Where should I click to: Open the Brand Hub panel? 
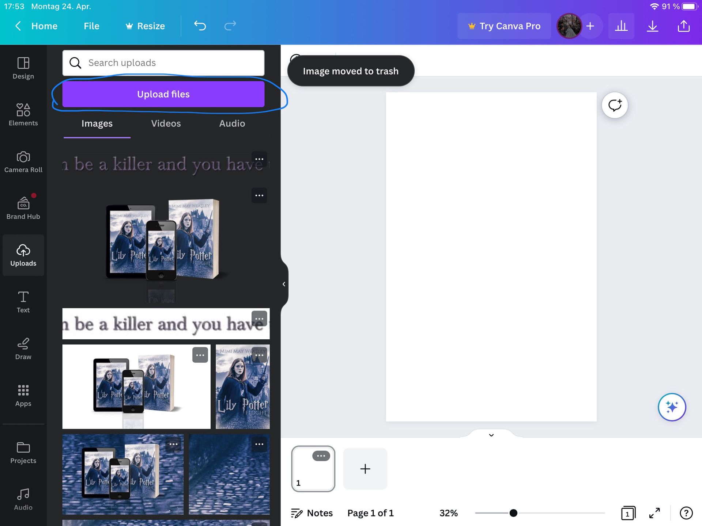coord(23,208)
